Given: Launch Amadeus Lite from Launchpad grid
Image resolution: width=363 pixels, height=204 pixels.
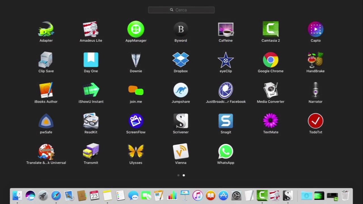Looking at the screenshot, I should coord(91,29).
